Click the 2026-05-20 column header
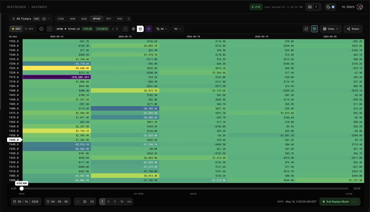 tap(330, 37)
